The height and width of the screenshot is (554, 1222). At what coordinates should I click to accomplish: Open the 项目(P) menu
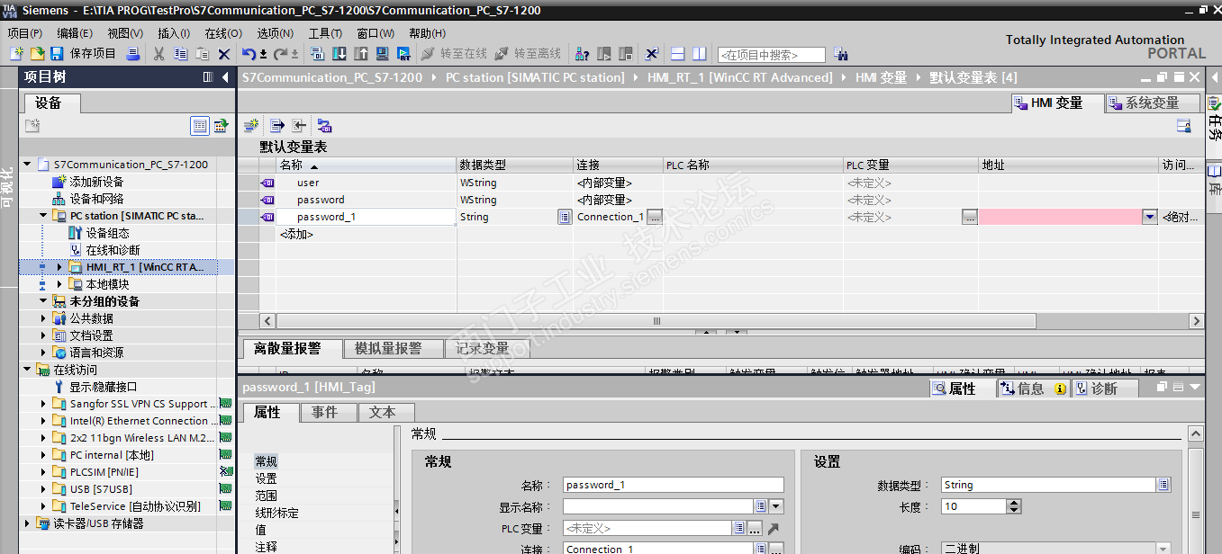pos(25,33)
